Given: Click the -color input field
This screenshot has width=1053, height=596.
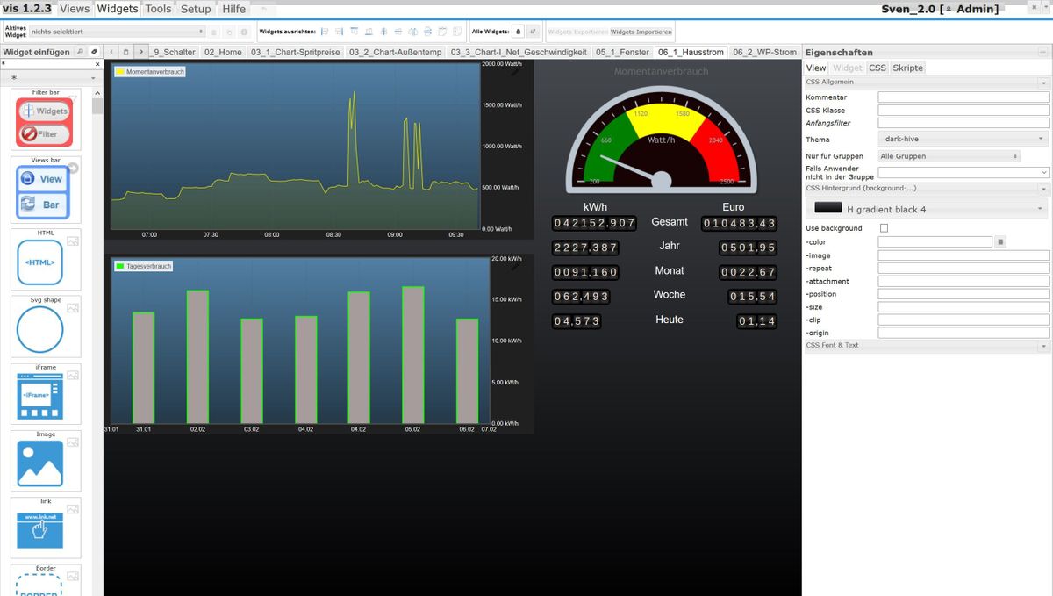Looking at the screenshot, I should [935, 241].
